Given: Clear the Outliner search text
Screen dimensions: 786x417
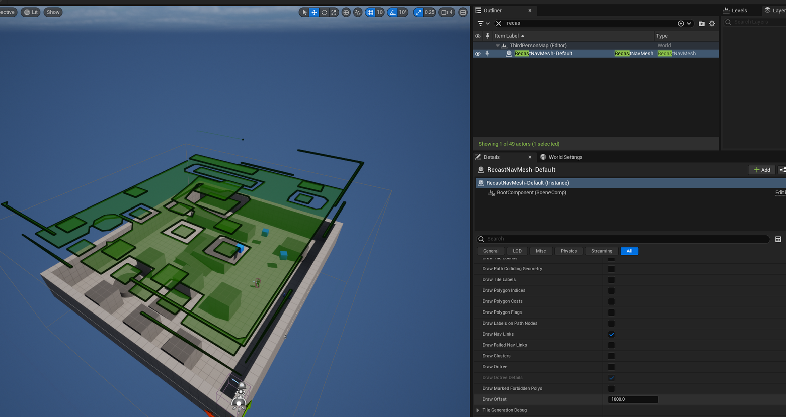Looking at the screenshot, I should [499, 23].
